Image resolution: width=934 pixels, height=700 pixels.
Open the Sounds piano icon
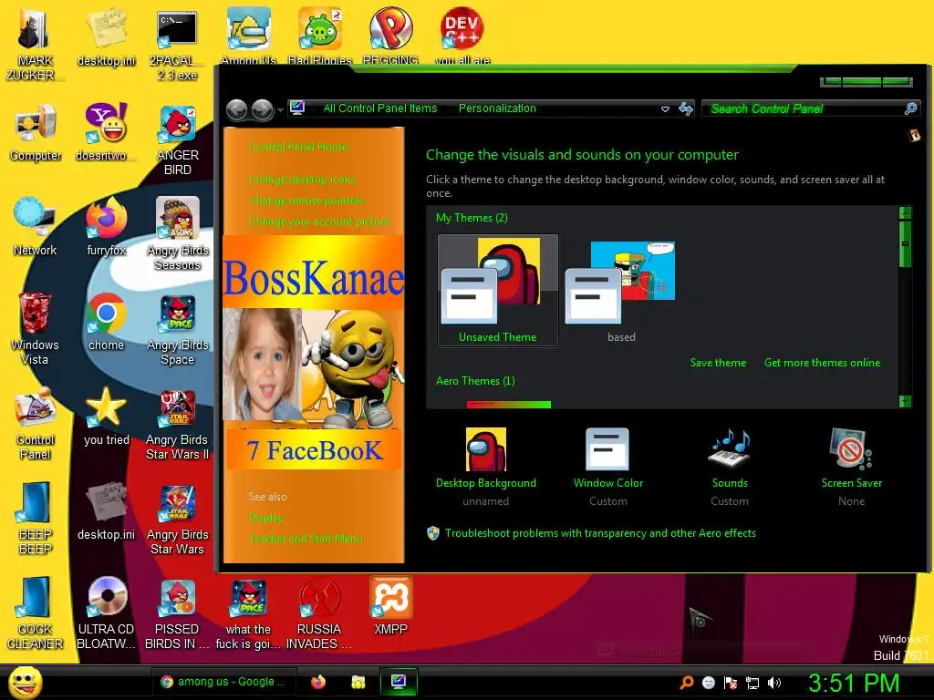730,449
